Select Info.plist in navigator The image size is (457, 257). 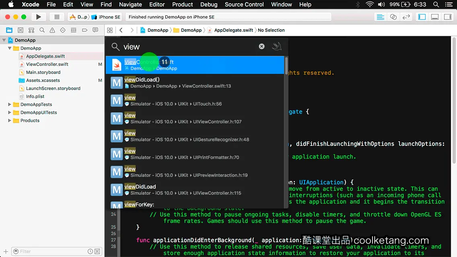pyautogui.click(x=35, y=96)
